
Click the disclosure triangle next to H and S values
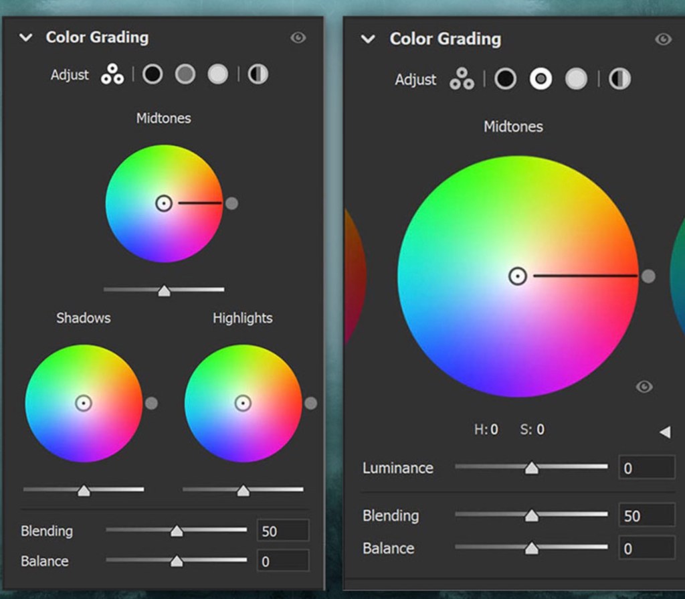[664, 432]
